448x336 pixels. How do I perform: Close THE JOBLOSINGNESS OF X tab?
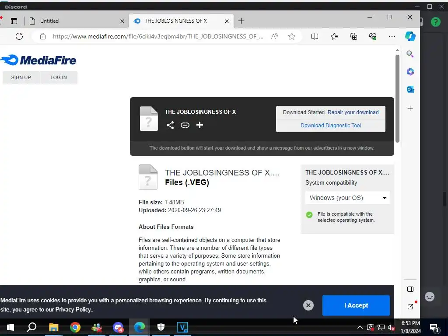pyautogui.click(x=227, y=21)
